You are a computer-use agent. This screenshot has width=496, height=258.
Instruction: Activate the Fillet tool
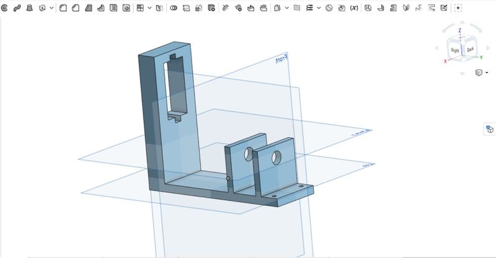[64, 8]
